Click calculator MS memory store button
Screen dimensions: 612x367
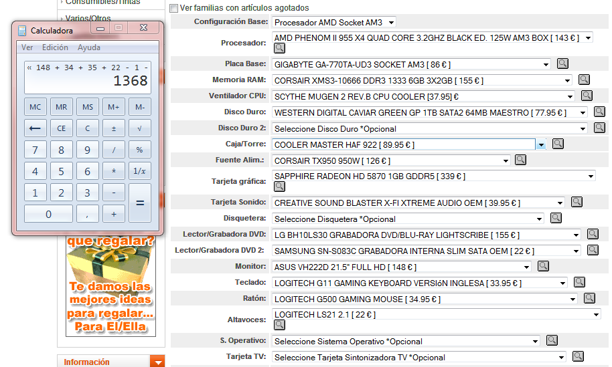(x=88, y=107)
